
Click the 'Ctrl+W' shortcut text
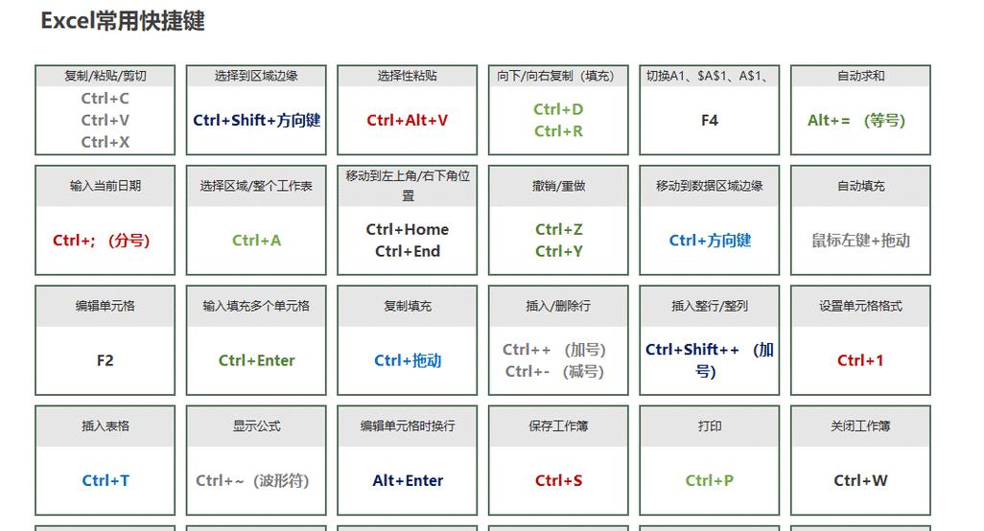(860, 481)
